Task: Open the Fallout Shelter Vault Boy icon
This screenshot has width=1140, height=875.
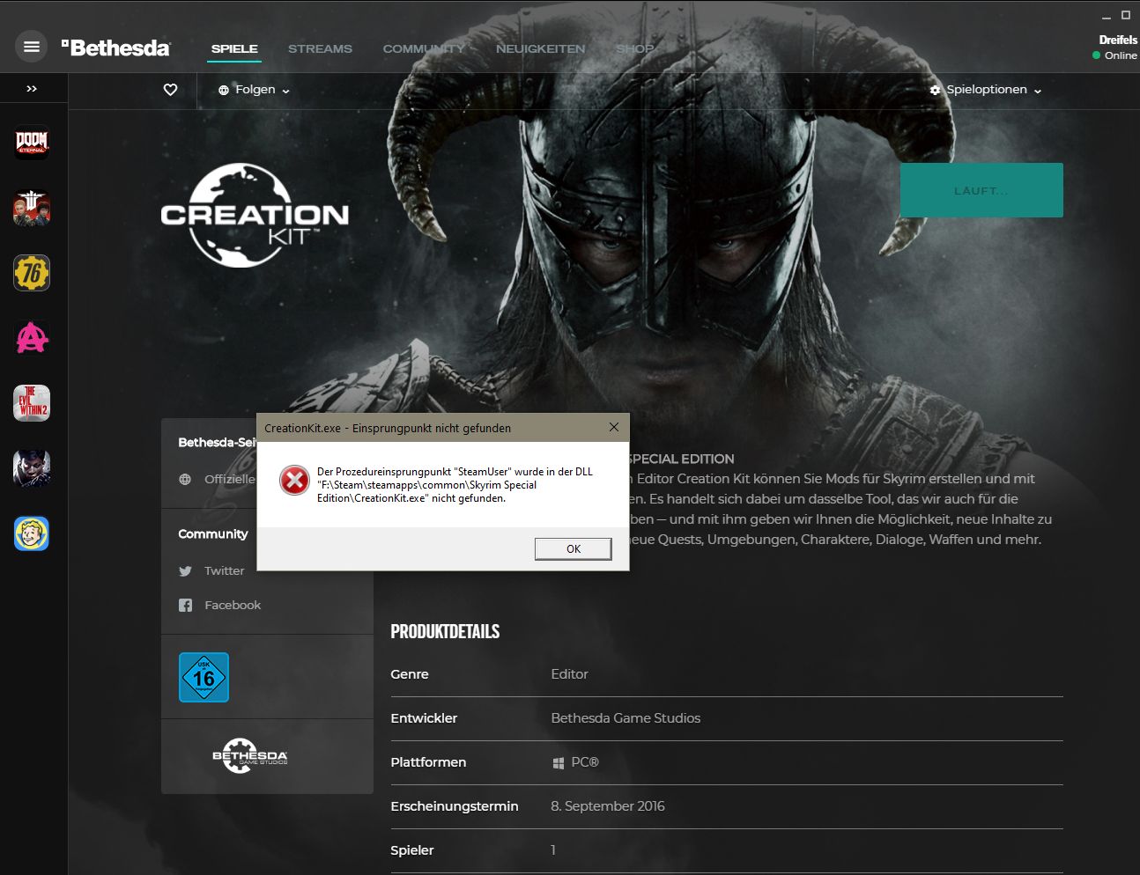Action: (32, 533)
